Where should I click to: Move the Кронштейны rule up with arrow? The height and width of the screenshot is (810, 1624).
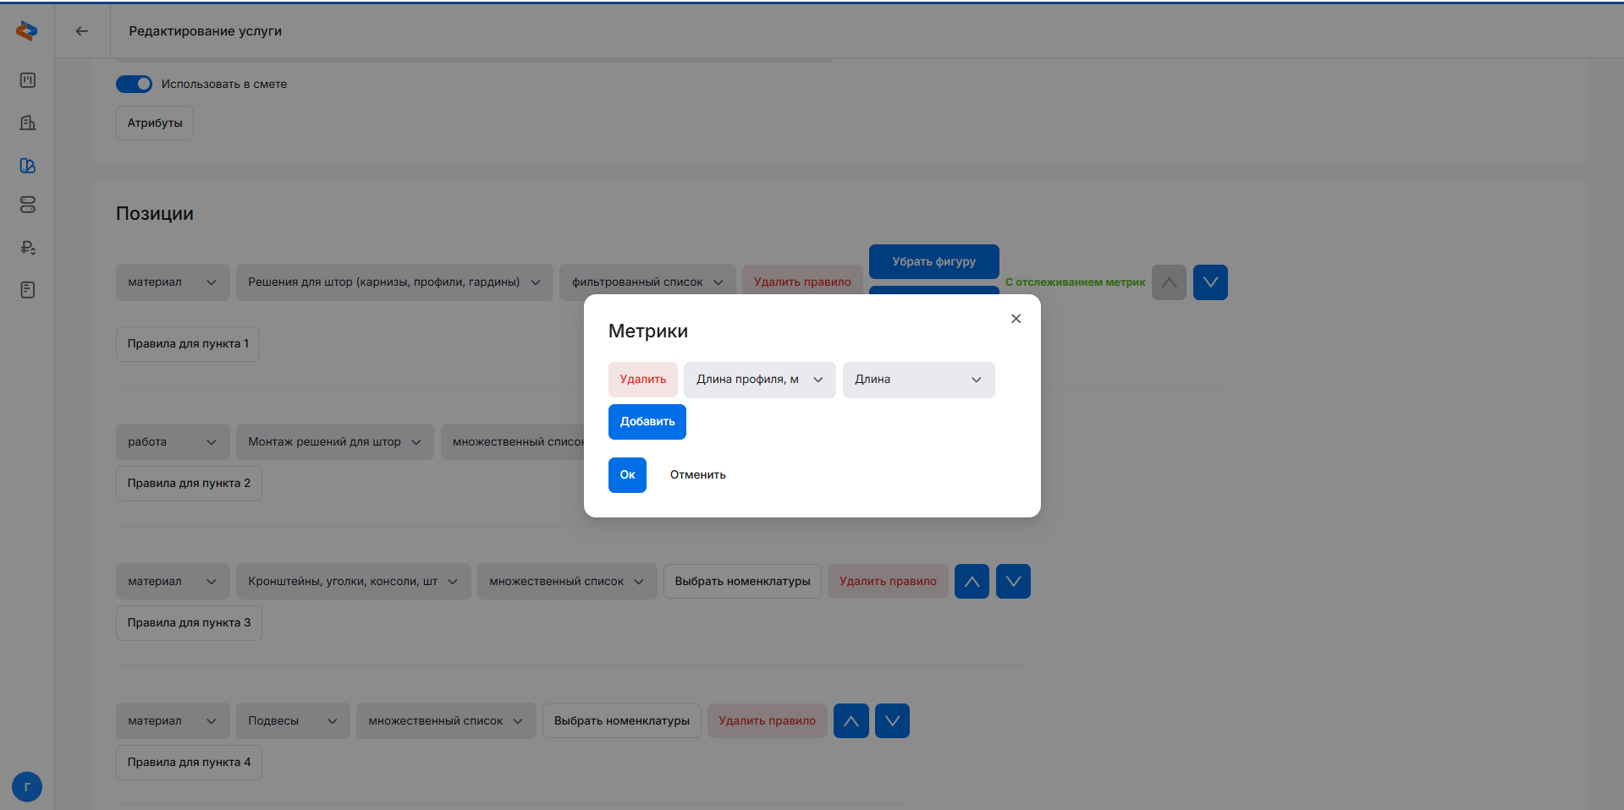click(972, 582)
